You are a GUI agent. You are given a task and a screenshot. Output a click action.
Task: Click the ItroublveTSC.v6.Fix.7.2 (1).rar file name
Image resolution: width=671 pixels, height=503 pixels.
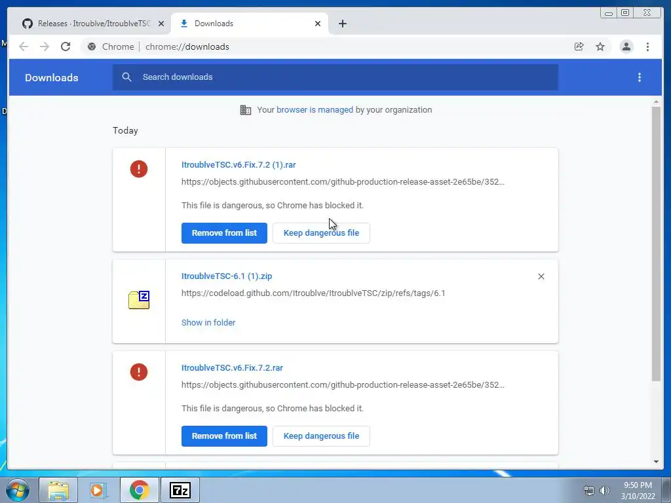pyautogui.click(x=239, y=165)
